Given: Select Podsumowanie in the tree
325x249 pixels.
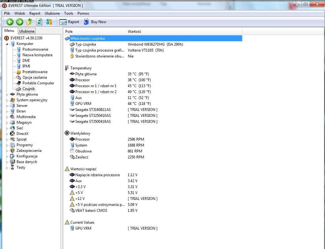Looking at the screenshot, I should 35,49.
